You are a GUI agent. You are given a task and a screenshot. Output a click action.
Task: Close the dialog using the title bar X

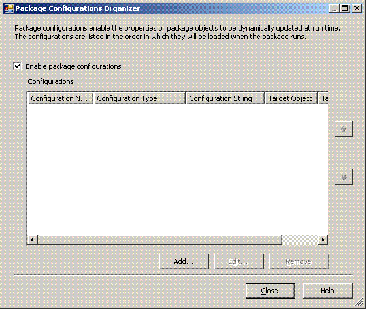(357, 8)
